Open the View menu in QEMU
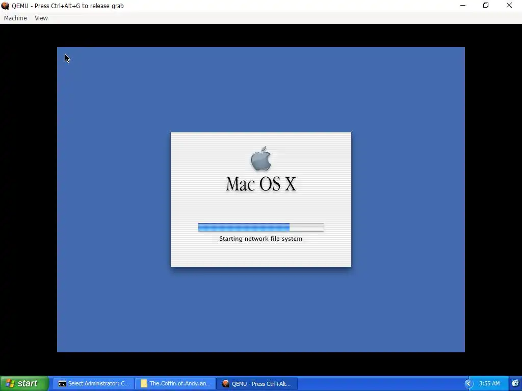Screen dimensions: 522x391 click(x=41, y=18)
